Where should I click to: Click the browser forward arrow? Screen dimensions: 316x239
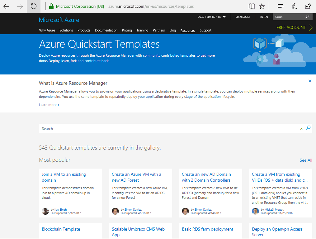click(20, 7)
